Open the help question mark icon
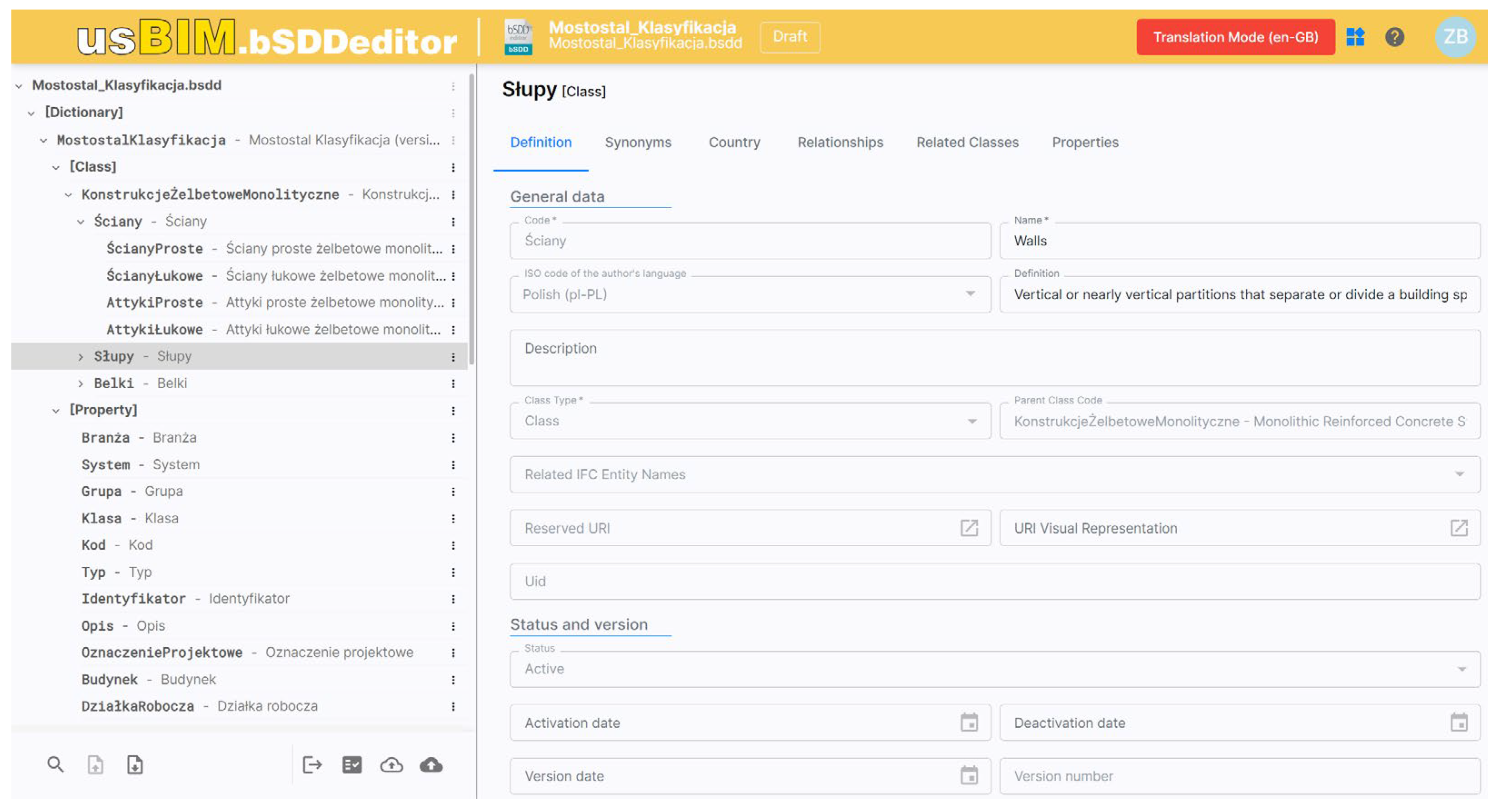1498x809 pixels. pos(1394,37)
